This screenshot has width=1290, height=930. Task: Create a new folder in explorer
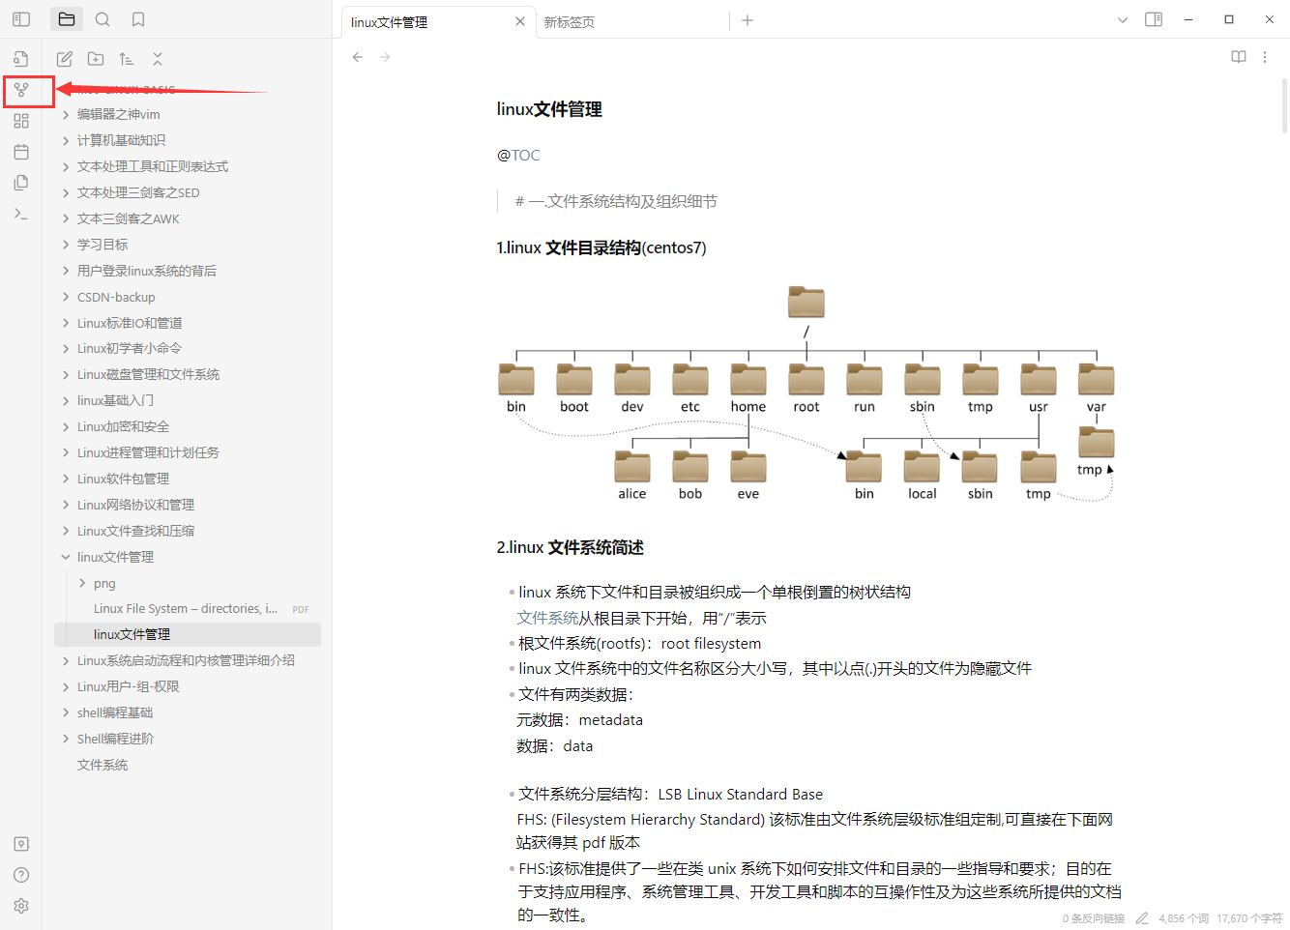(96, 59)
